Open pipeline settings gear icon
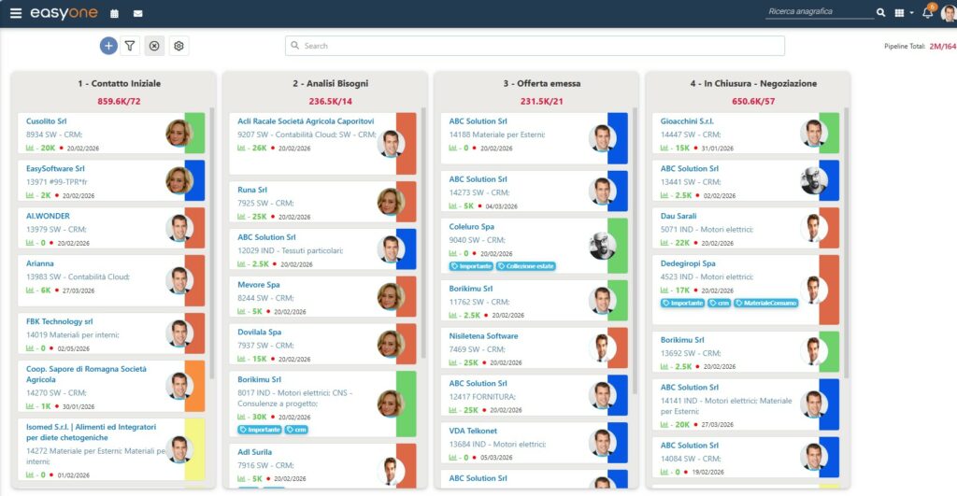Viewport: 957px width, 496px height. (x=179, y=45)
